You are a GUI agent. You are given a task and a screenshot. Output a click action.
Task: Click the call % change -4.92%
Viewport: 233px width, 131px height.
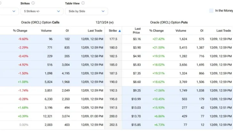pos(23,65)
